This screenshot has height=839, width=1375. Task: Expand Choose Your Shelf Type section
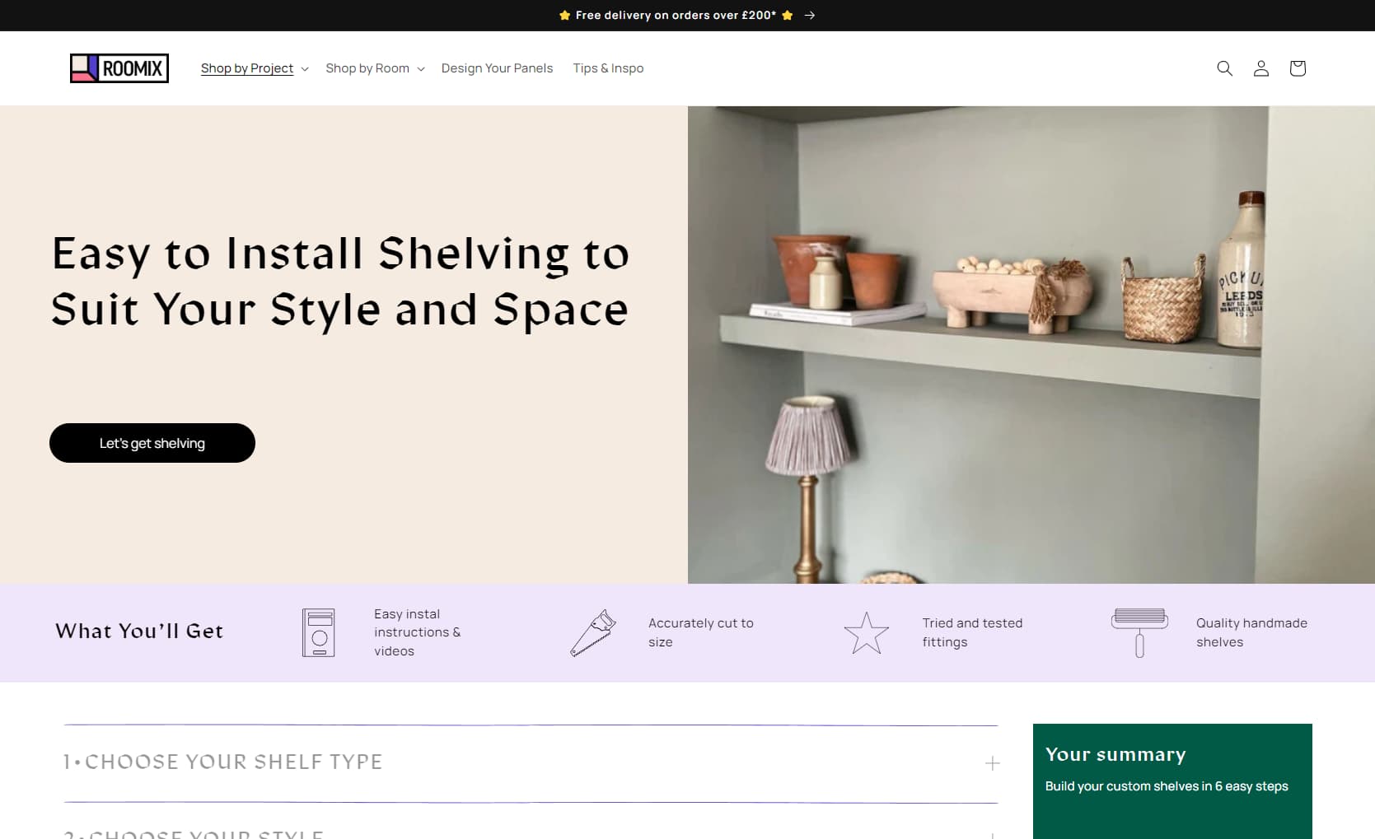point(222,762)
